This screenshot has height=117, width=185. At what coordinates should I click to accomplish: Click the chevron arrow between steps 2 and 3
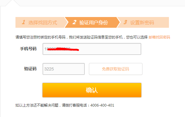(119, 22)
